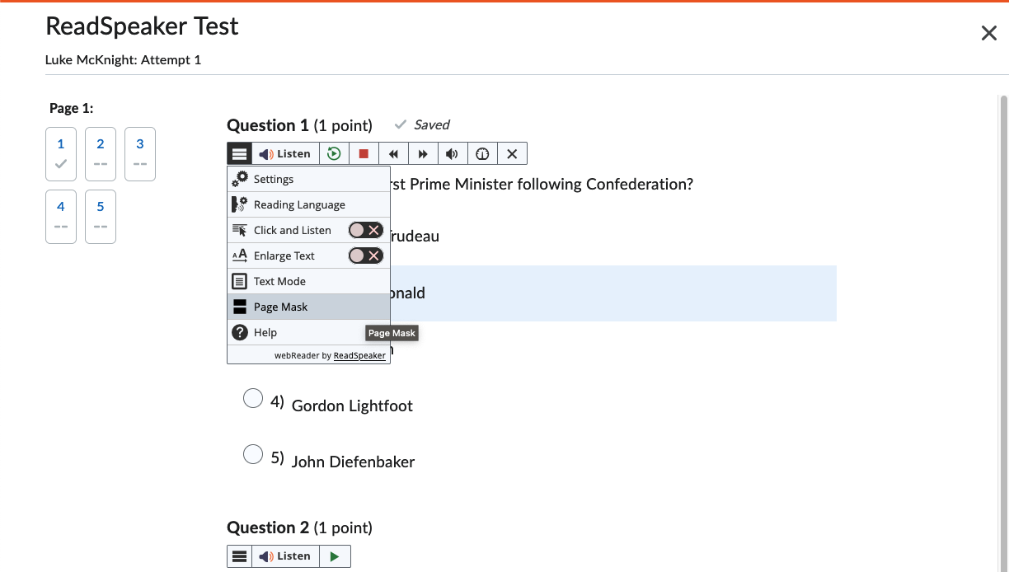
Task: Click the Listen button for Question 2
Action: coord(284,556)
